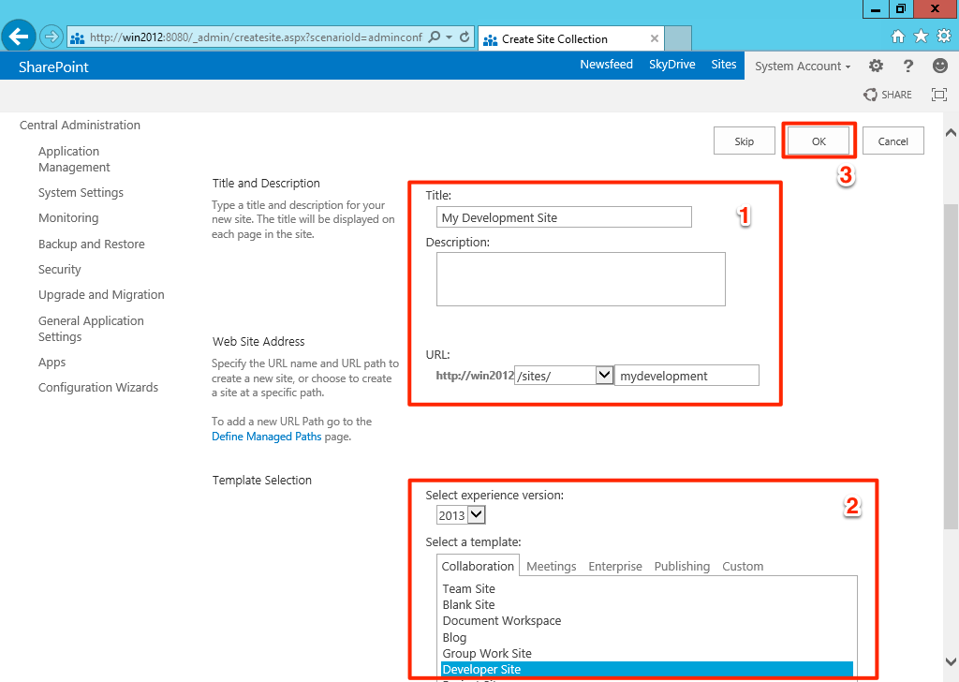959x682 pixels.
Task: Refresh the page with the reload icon
Action: pos(465,37)
